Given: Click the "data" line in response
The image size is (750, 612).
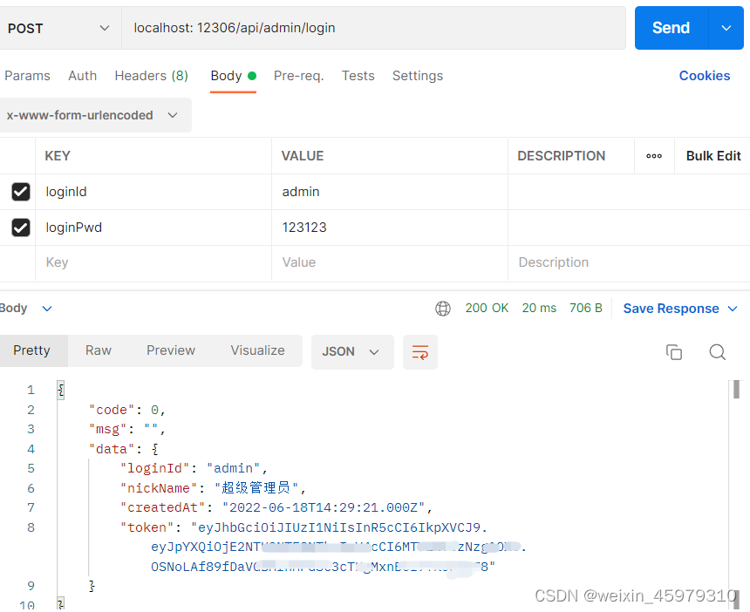Looking at the screenshot, I should coord(124,449).
